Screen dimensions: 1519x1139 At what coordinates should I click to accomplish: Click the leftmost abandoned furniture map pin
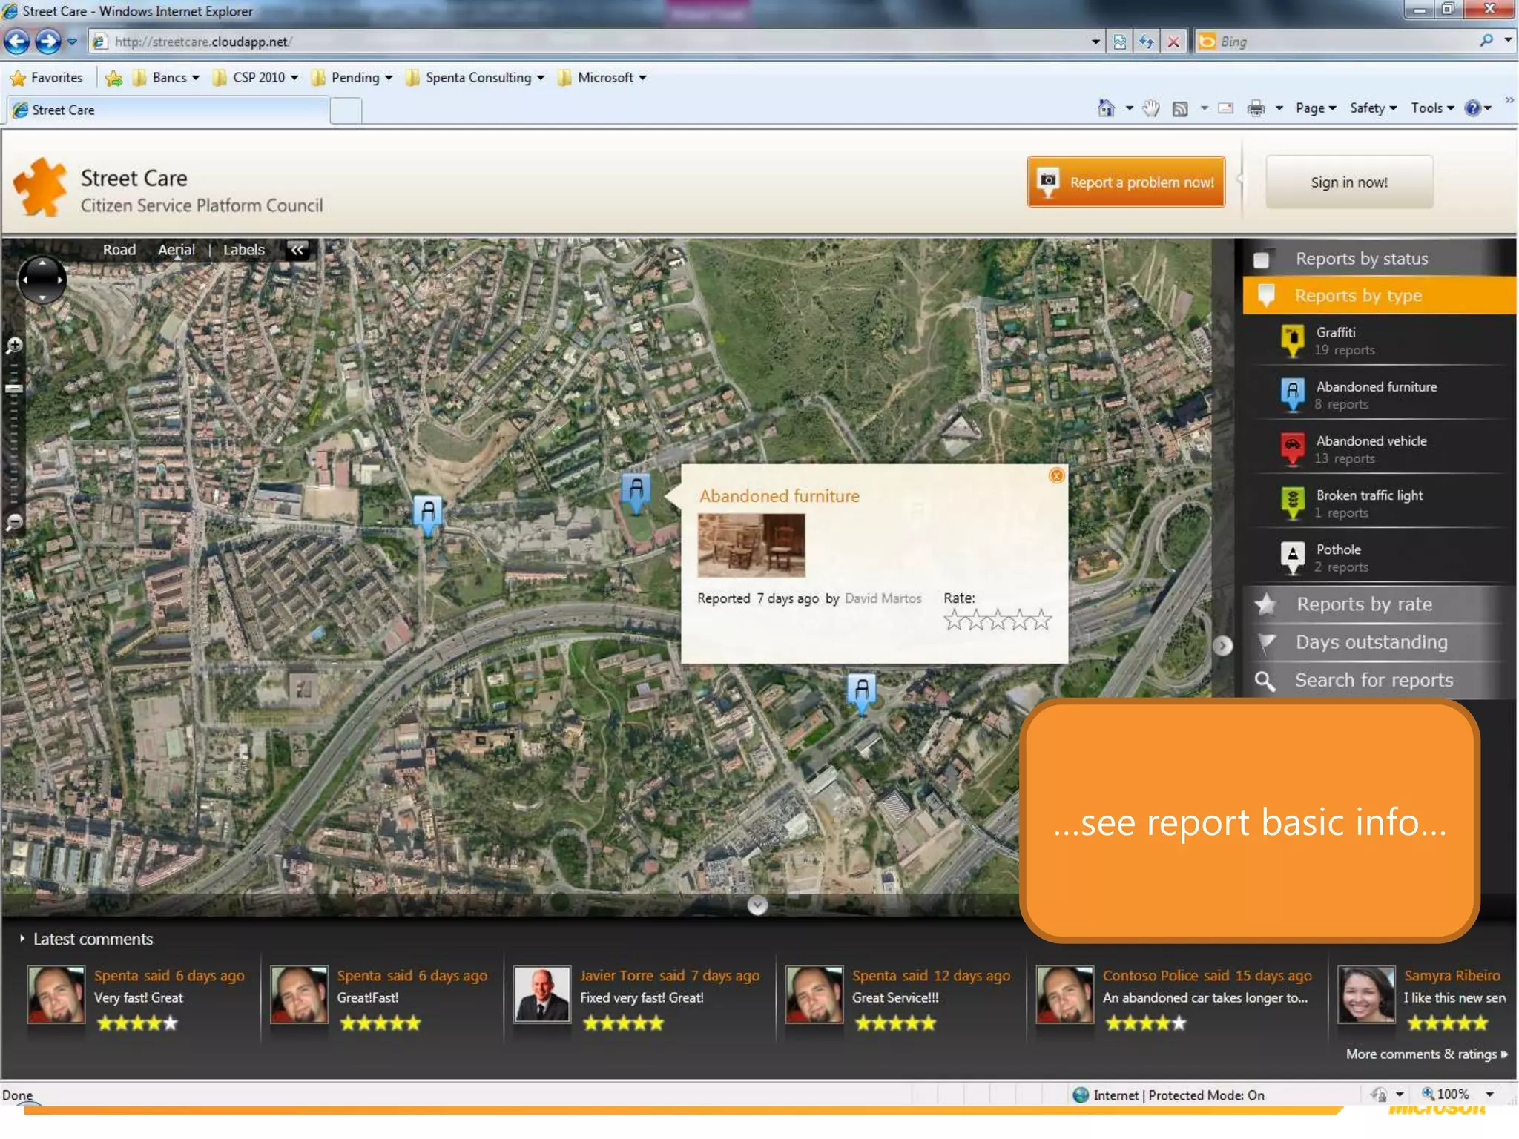pyautogui.click(x=428, y=514)
